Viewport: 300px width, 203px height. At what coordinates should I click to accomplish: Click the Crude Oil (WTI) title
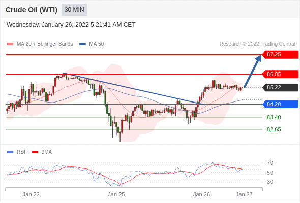click(x=32, y=10)
